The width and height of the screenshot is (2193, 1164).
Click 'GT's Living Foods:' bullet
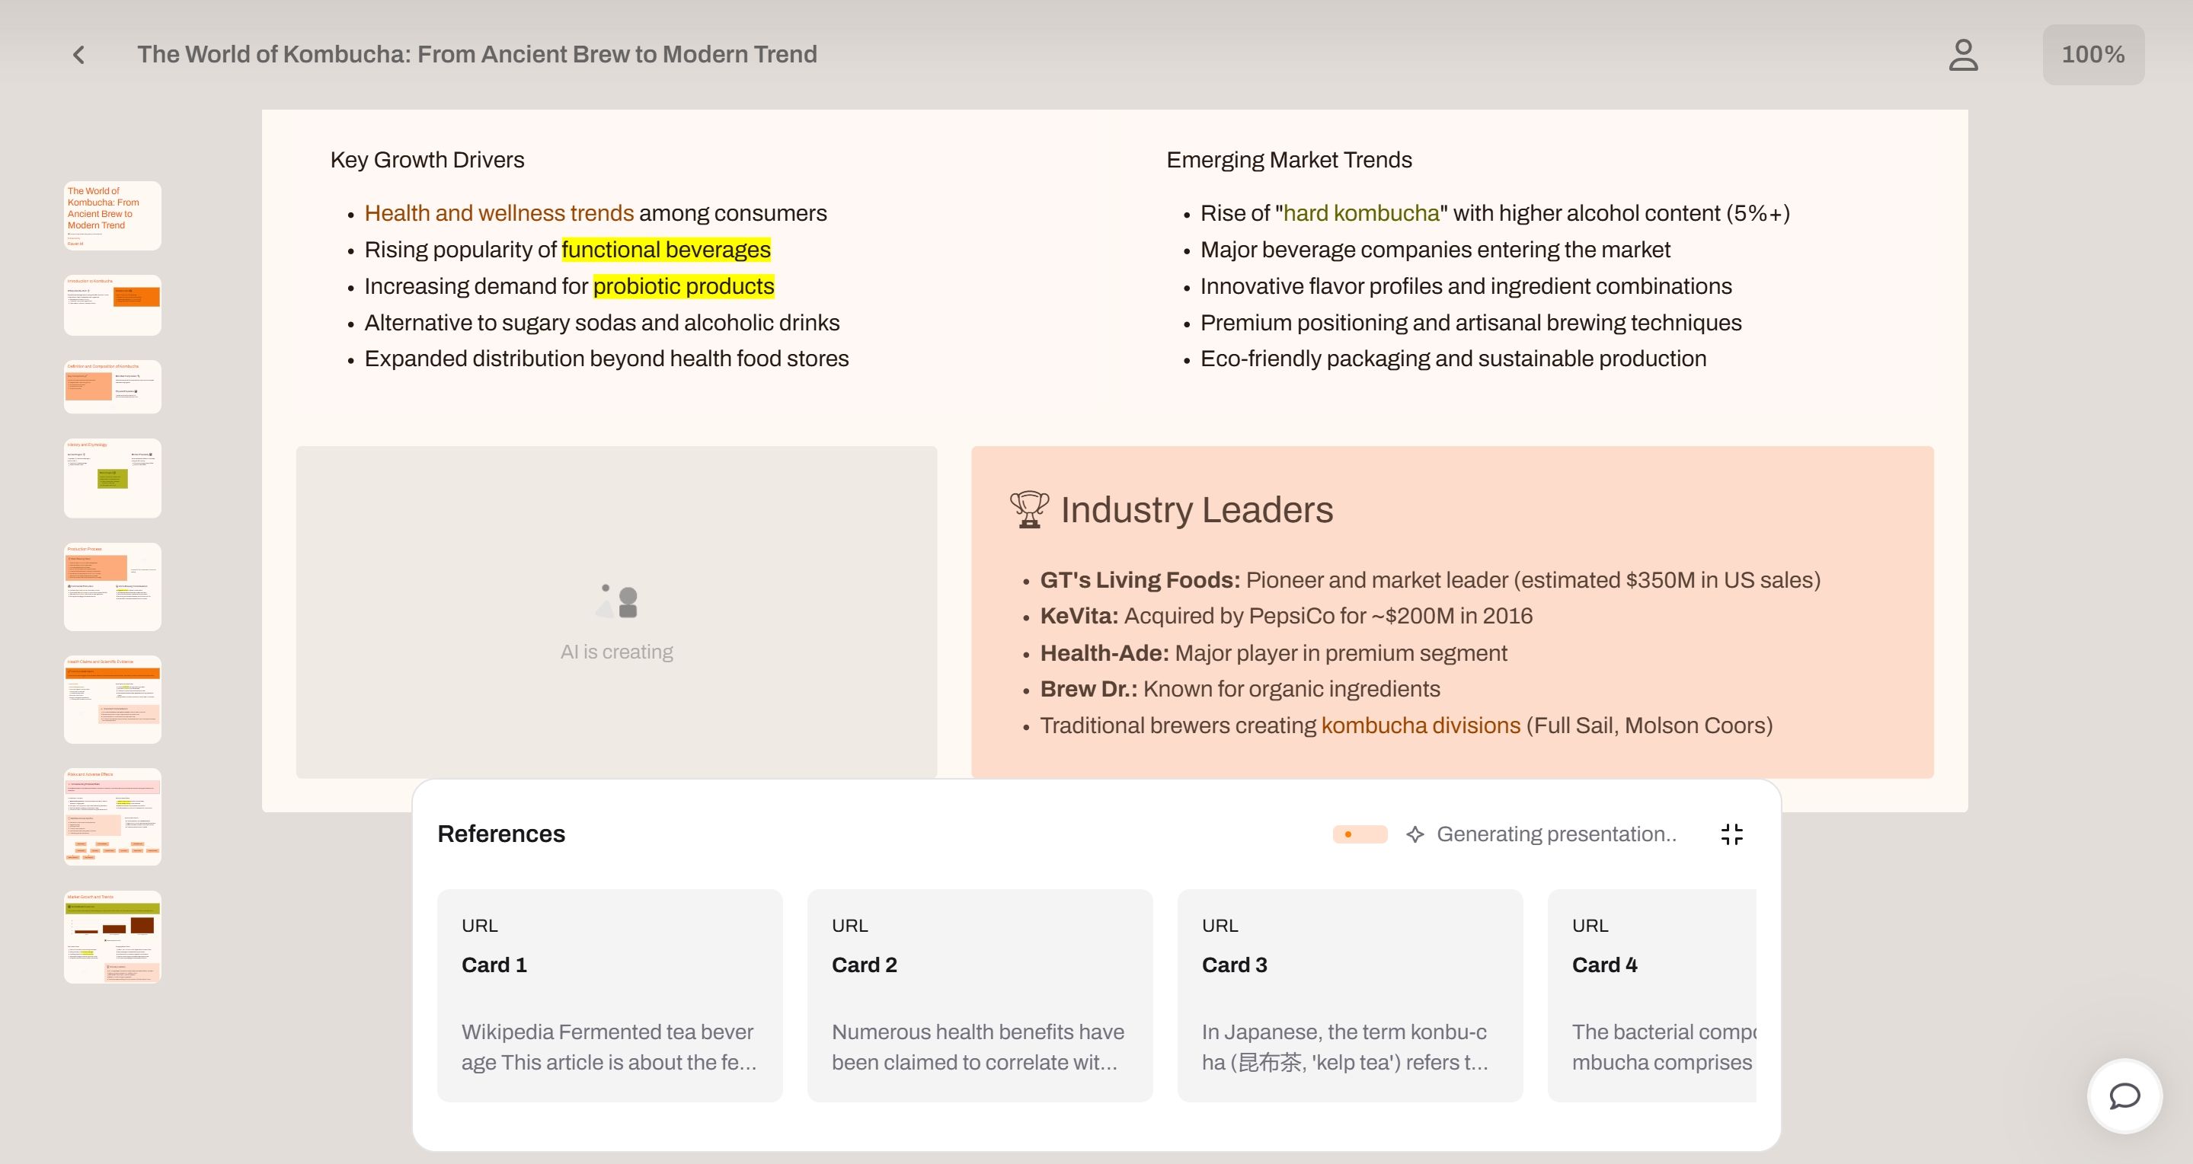1431,580
